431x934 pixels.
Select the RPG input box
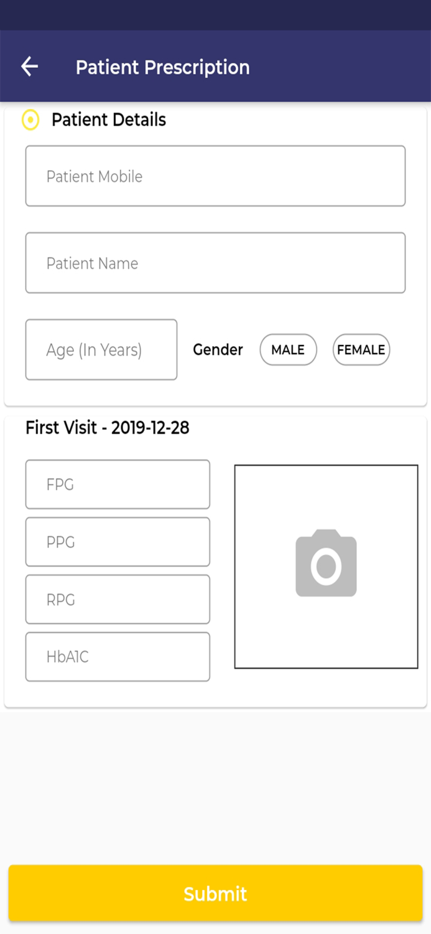[118, 599]
